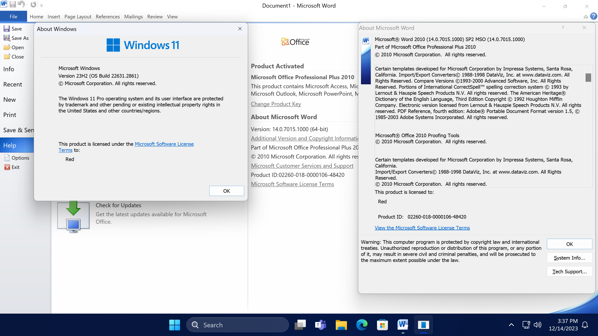Click the Undo icon in title bar
This screenshot has width=598, height=336.
tap(21, 5)
